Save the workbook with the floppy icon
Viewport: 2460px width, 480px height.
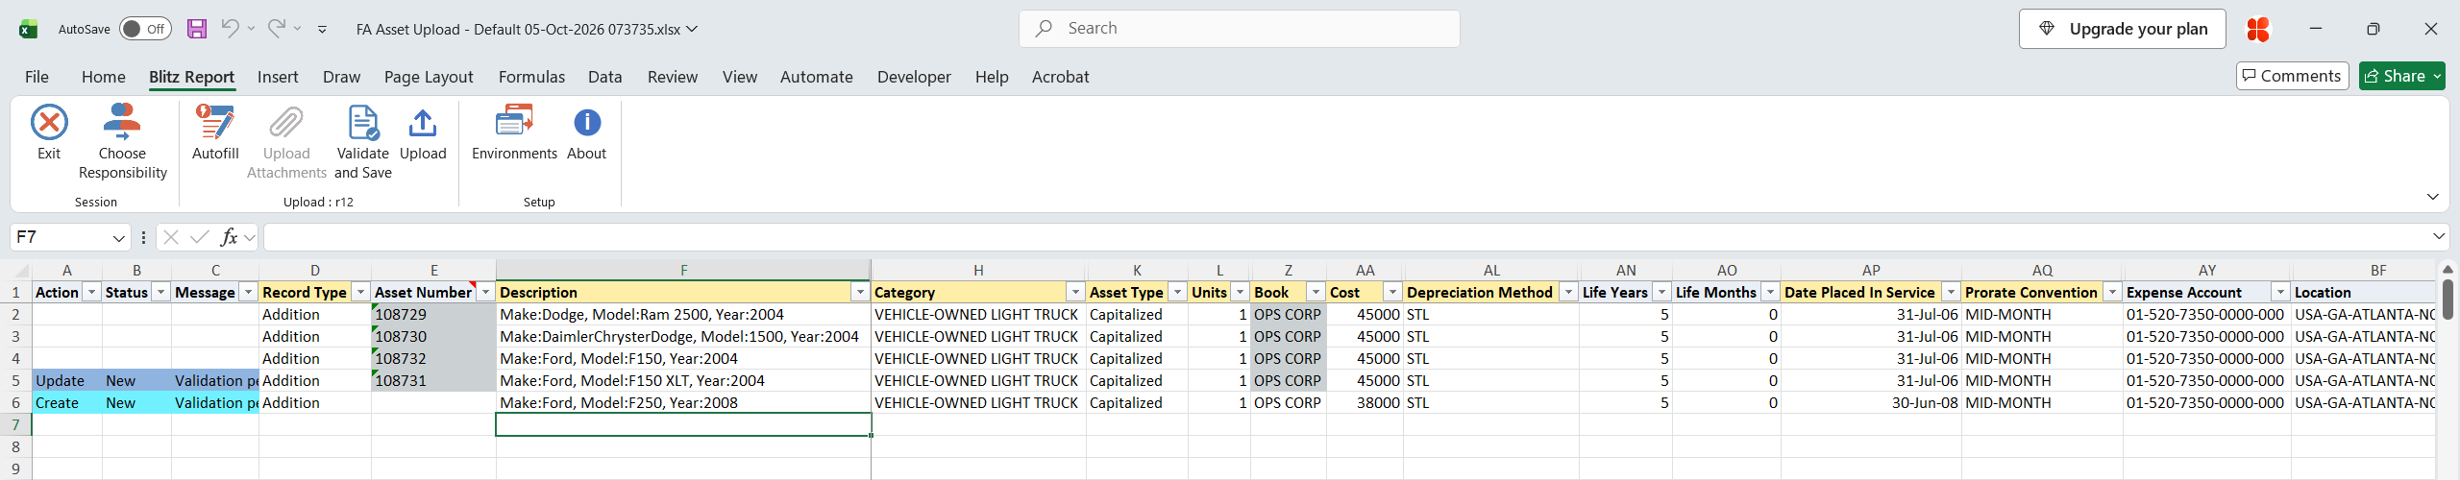tap(197, 29)
